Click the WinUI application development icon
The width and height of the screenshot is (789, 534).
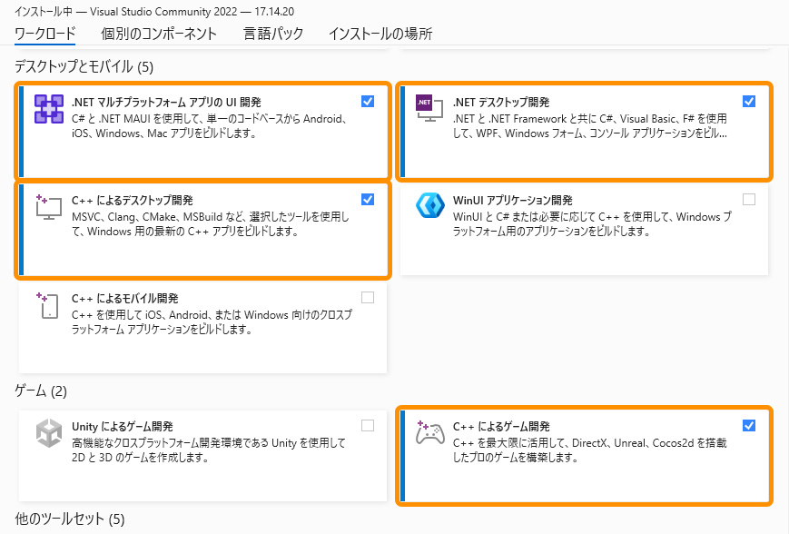429,206
